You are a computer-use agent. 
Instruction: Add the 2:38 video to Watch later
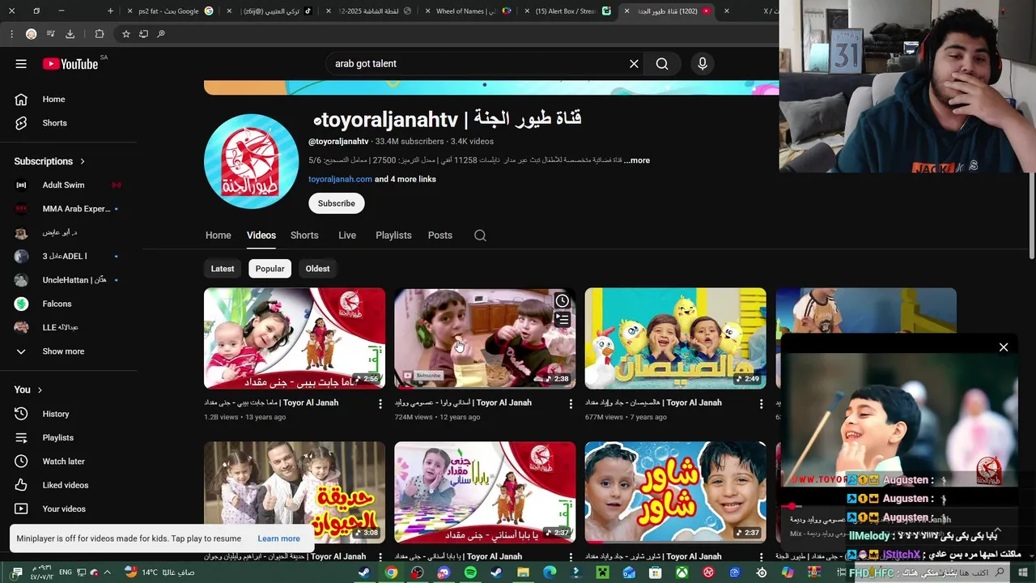tap(562, 301)
